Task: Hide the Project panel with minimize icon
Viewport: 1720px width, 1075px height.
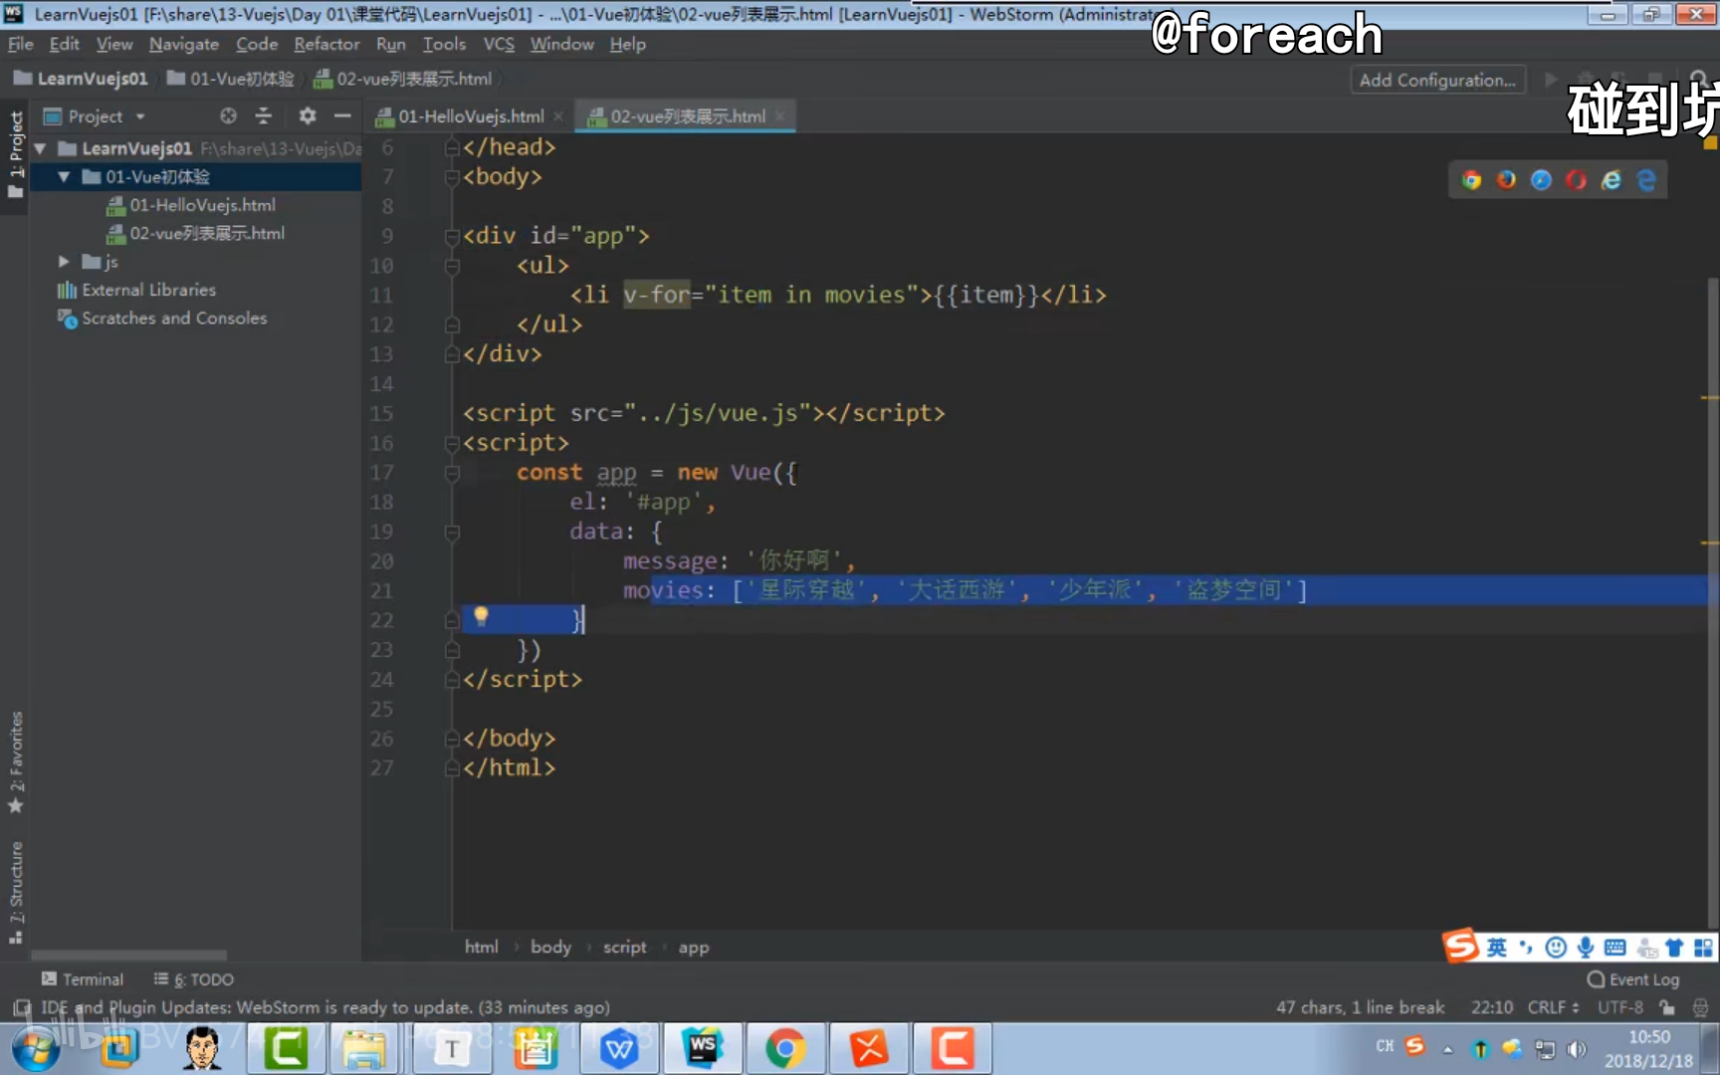Action: point(342,116)
